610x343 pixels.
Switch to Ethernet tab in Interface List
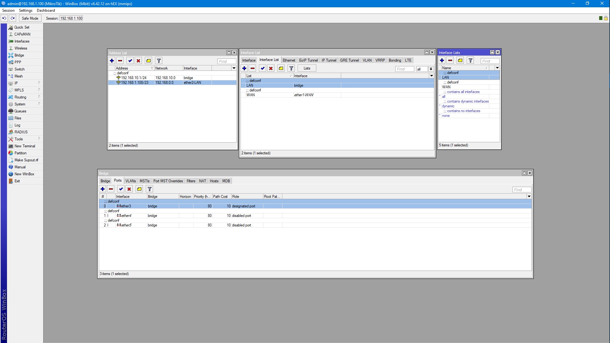click(x=289, y=60)
